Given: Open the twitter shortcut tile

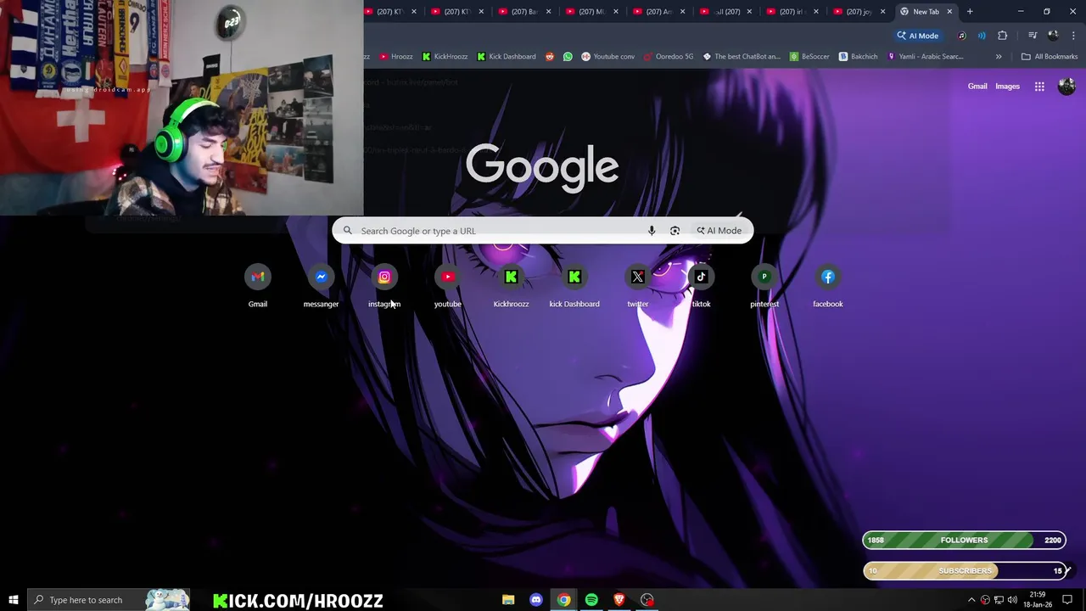Looking at the screenshot, I should [638, 287].
